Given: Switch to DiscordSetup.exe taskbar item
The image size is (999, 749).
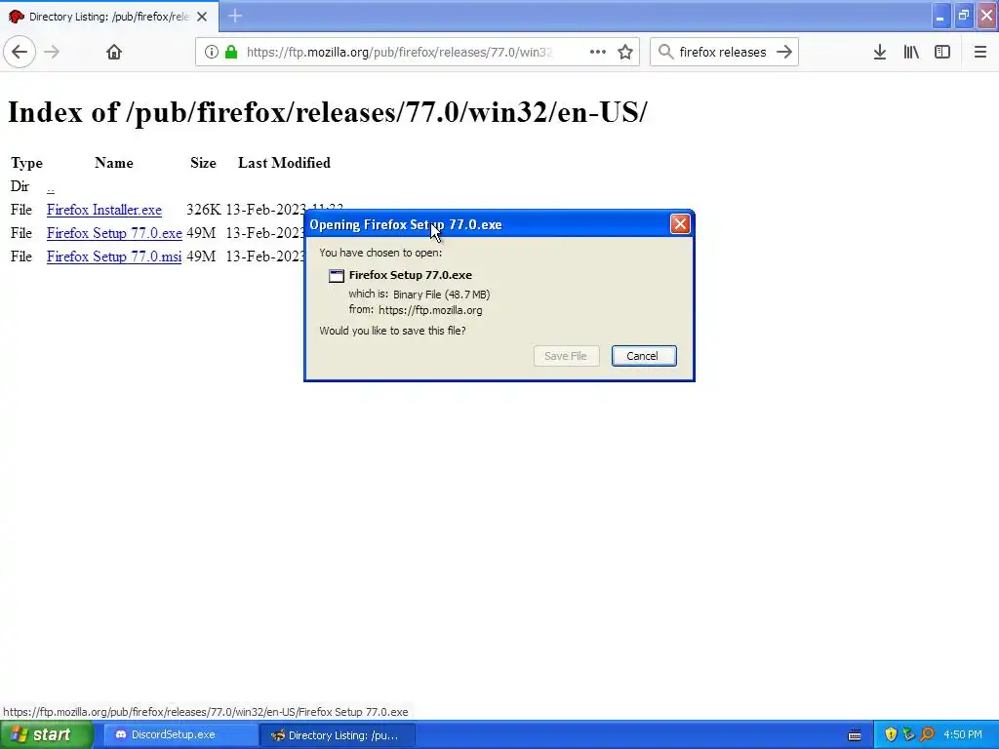Looking at the screenshot, I should tap(180, 734).
